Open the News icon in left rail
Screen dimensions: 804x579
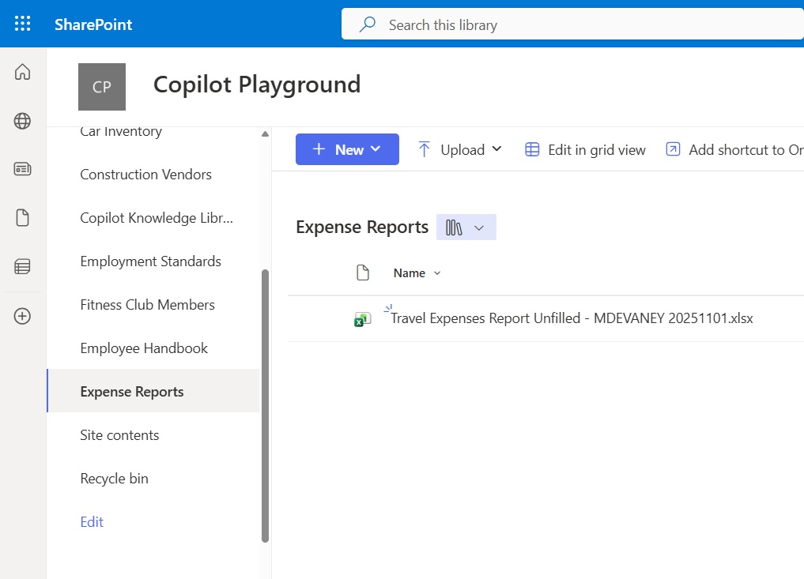(x=22, y=169)
